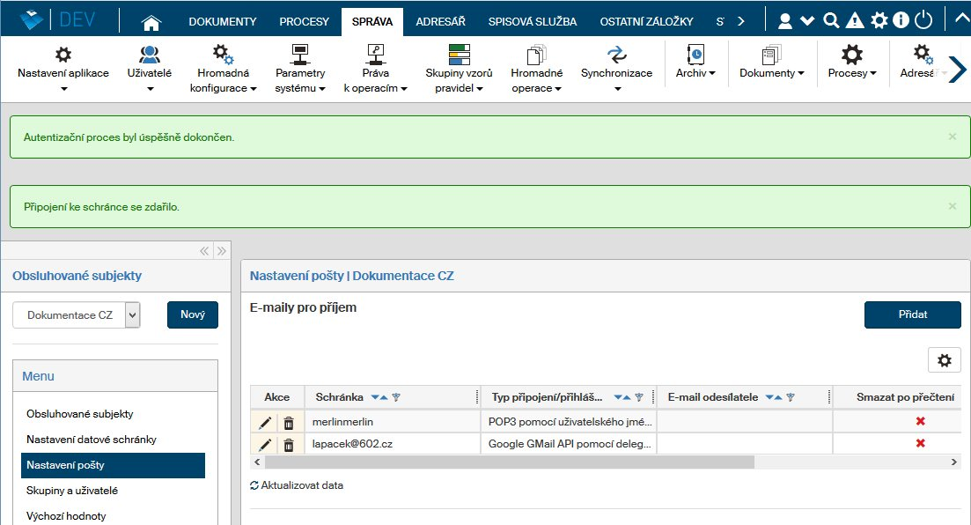
Task: Select Nastavení datové schránky menu item
Action: coord(92,440)
